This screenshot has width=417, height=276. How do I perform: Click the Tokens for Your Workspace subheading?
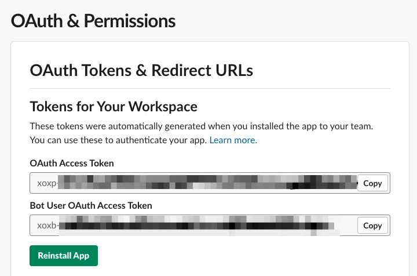click(x=114, y=107)
